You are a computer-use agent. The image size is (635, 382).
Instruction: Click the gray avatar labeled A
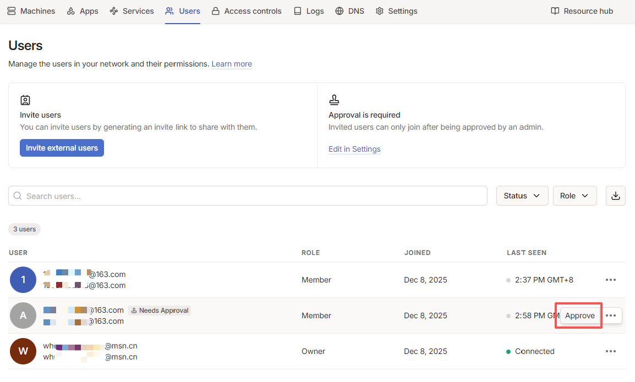(23, 315)
